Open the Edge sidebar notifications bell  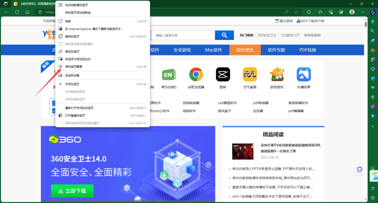pos(373,22)
